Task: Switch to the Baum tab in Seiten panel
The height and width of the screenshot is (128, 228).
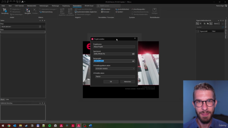Action: (2, 100)
